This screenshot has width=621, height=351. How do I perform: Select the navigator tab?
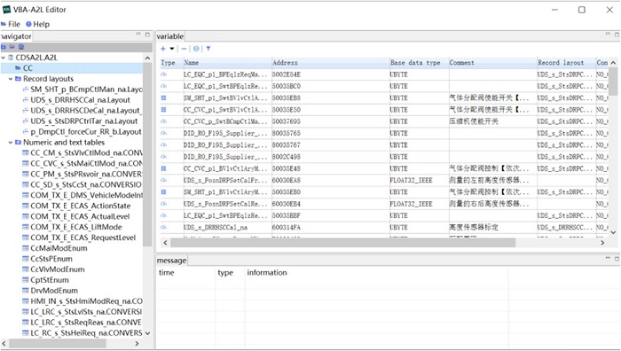pos(16,36)
